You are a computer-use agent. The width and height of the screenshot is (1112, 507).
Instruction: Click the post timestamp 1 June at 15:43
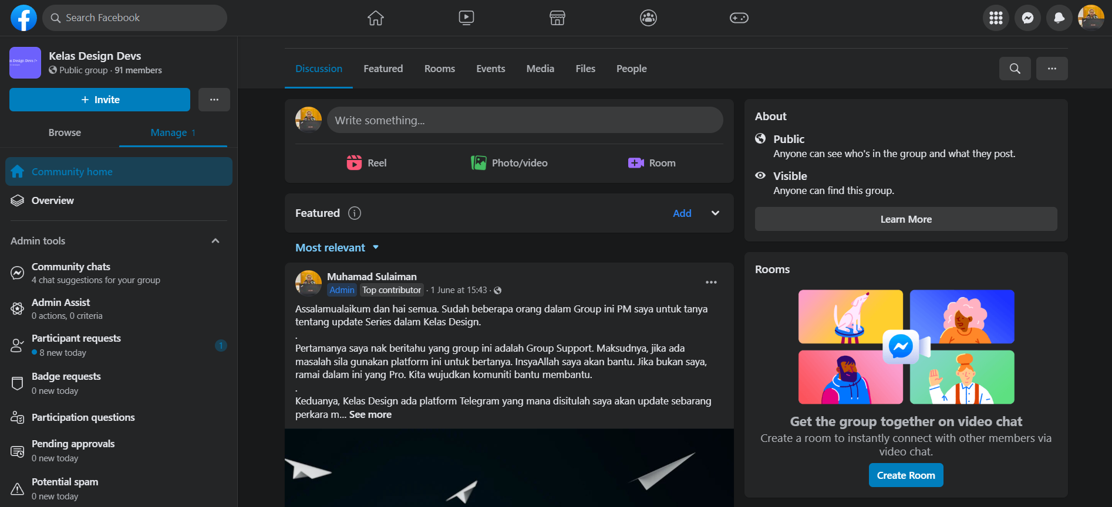459,290
